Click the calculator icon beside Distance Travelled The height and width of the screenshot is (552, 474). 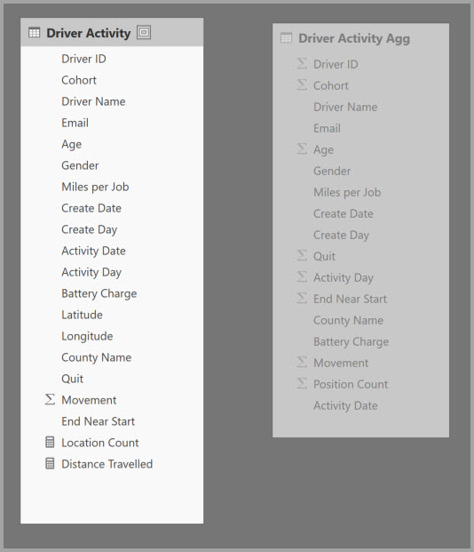(x=50, y=464)
